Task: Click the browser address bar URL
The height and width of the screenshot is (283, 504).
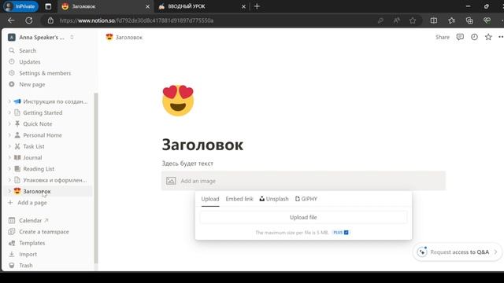Action: click(x=136, y=20)
